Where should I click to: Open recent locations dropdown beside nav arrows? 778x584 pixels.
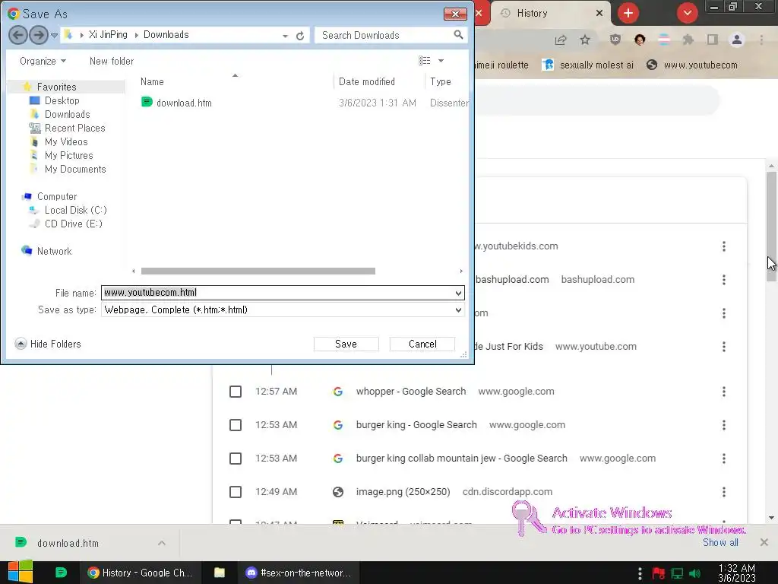pyautogui.click(x=54, y=35)
